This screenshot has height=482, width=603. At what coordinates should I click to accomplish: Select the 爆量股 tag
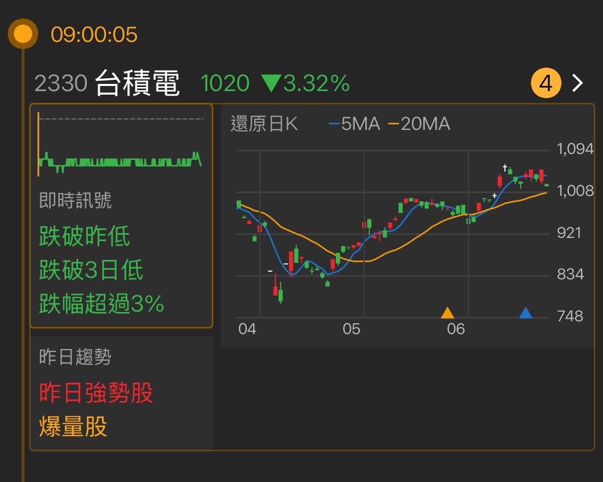pos(73,426)
